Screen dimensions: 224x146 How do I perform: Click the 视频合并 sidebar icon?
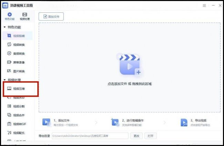click(x=9, y=115)
